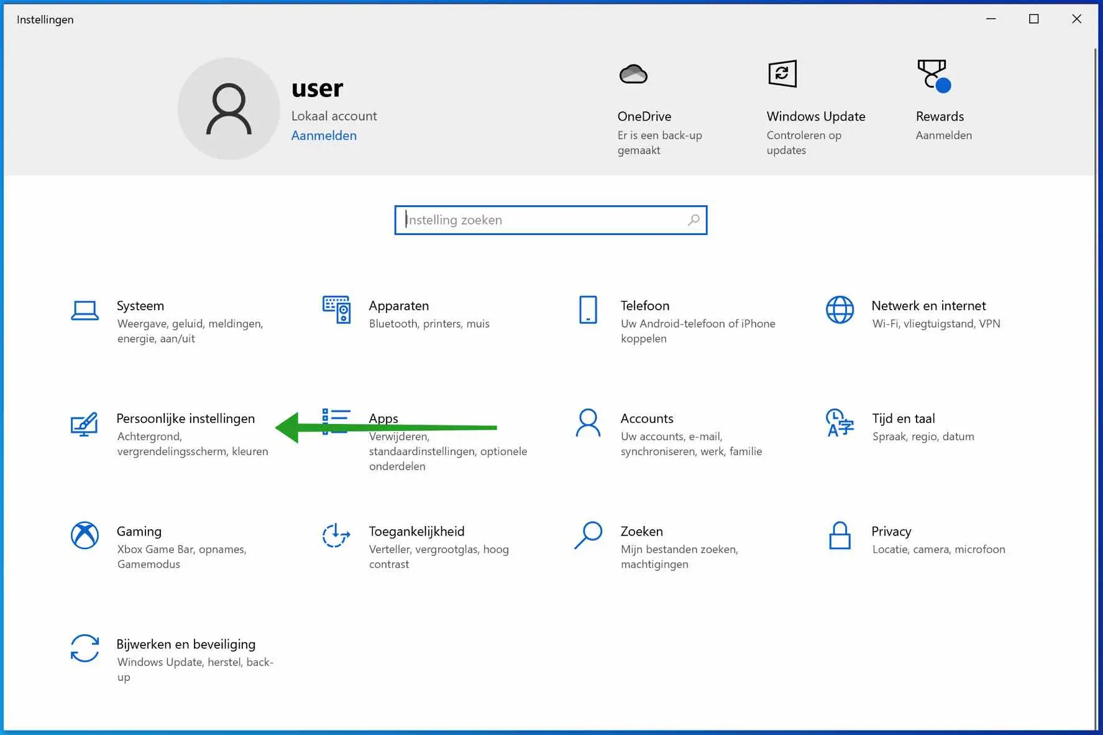This screenshot has height=735, width=1103.
Task: Open the Accounts category title
Action: [647, 418]
